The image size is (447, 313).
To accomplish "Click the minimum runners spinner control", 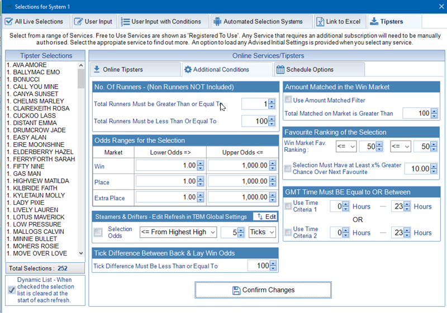I will point(272,104).
